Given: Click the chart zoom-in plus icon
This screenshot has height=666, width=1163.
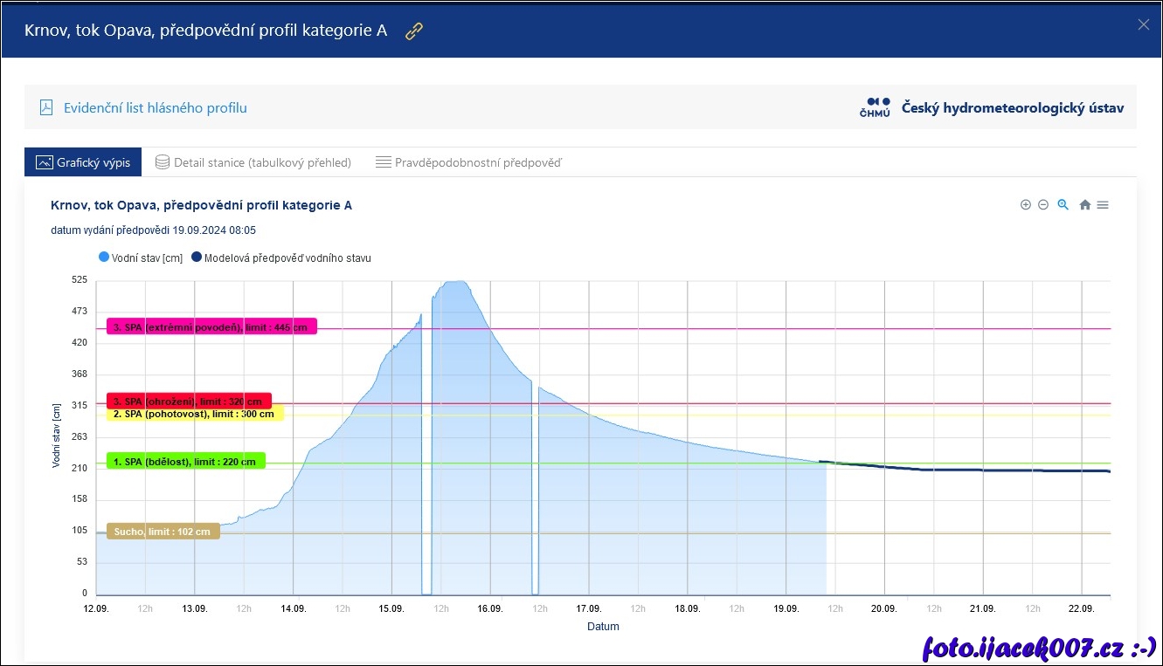Looking at the screenshot, I should [x=1026, y=205].
